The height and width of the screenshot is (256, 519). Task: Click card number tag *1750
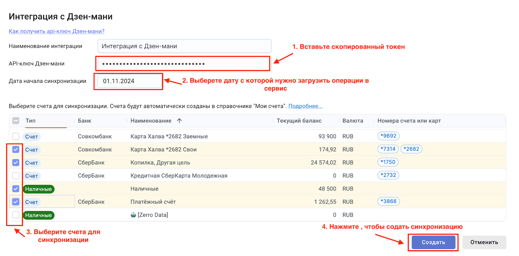click(388, 162)
